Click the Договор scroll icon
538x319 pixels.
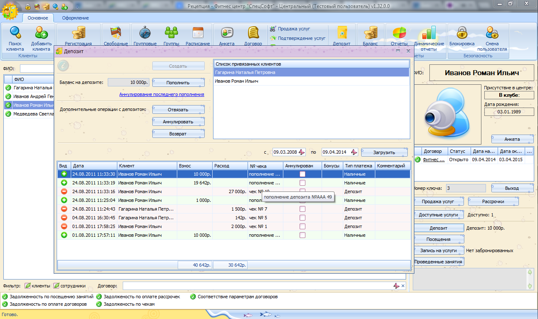click(253, 33)
